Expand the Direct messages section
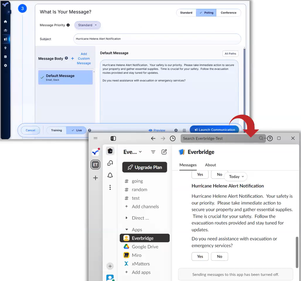The width and height of the screenshot is (301, 281). (x=126, y=218)
